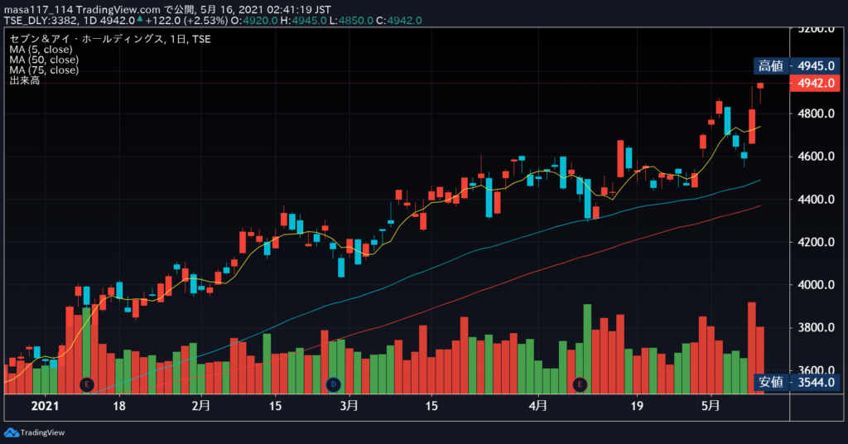
Task: Select the MA (50, close) indicator label
Action: click(44, 60)
